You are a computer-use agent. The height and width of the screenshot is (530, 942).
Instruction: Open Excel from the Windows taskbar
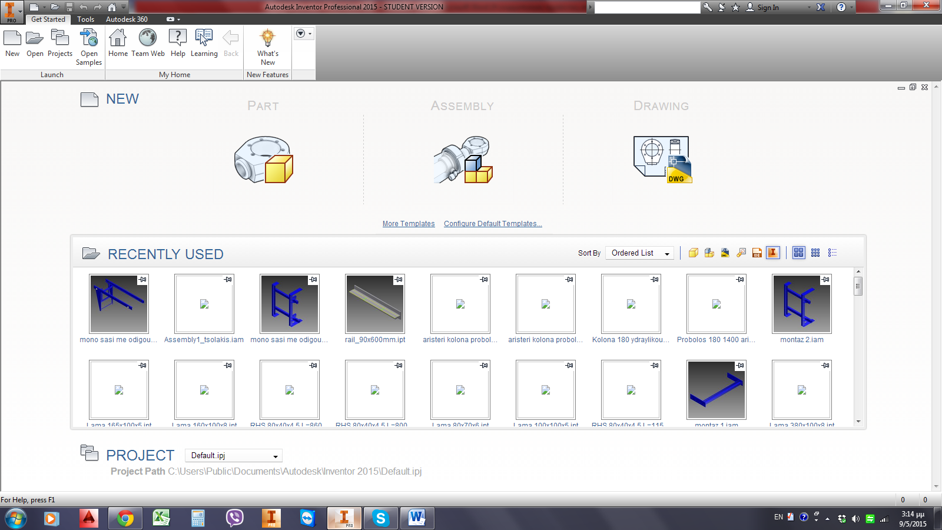pyautogui.click(x=161, y=518)
